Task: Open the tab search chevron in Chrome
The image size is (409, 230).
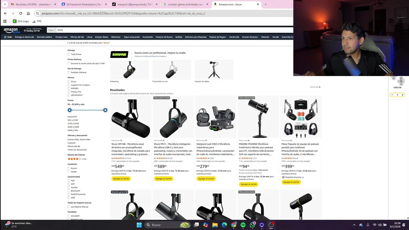Action: [5, 4]
